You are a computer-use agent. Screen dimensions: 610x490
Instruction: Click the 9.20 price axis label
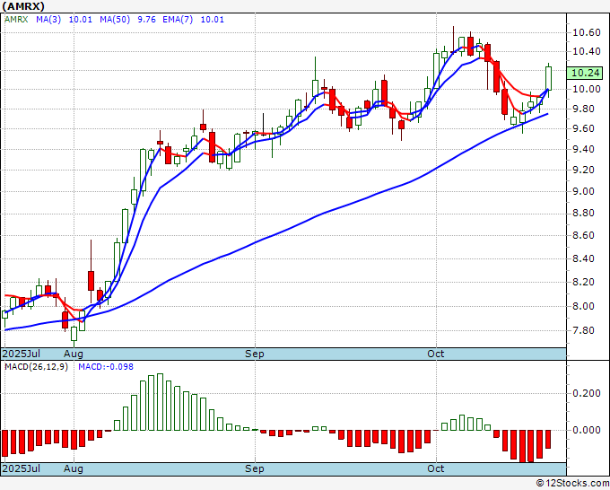pos(584,170)
